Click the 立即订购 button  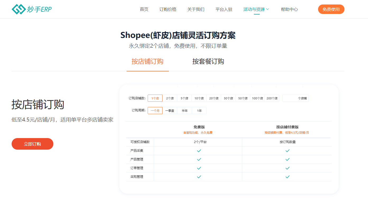click(x=32, y=144)
